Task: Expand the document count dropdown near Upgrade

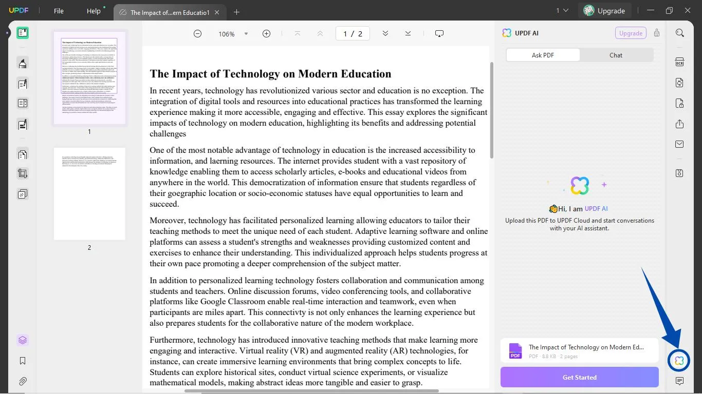Action: pyautogui.click(x=562, y=10)
